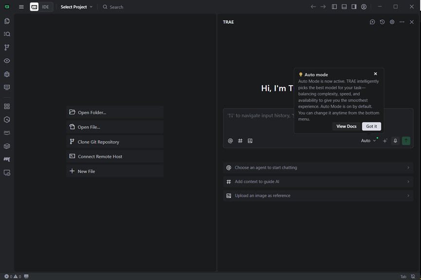The width and height of the screenshot is (421, 280).
Task: Open the monitor with check icon in sidebar
Action: pos(7,173)
